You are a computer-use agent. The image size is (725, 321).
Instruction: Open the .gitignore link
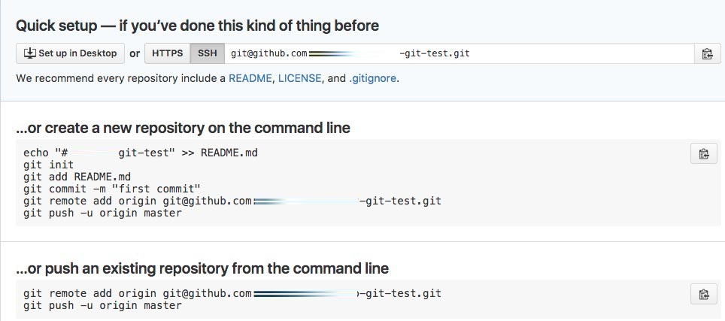[x=372, y=78]
